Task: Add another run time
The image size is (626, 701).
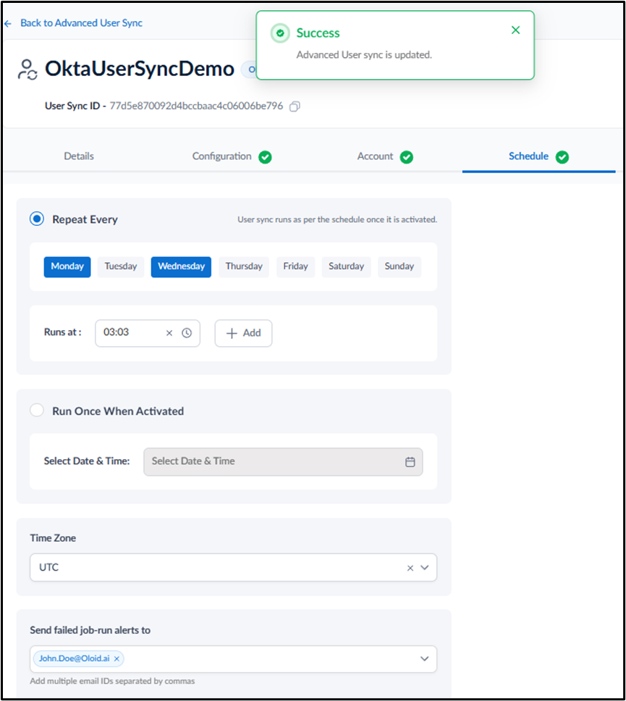Action: click(243, 333)
